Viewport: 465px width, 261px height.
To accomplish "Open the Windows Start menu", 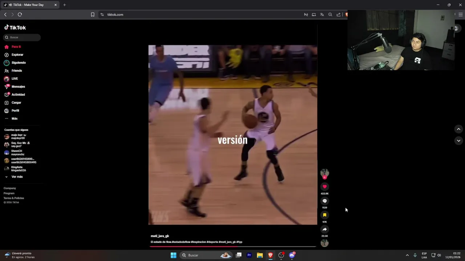I will [173, 255].
